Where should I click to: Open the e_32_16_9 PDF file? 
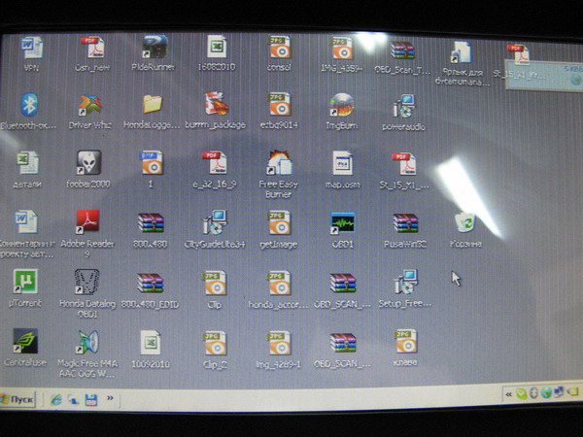click(x=215, y=162)
